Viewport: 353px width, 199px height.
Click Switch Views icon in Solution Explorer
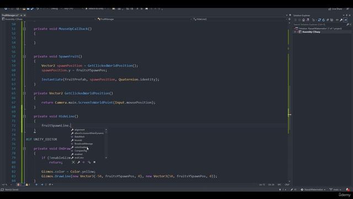(x=308, y=20)
